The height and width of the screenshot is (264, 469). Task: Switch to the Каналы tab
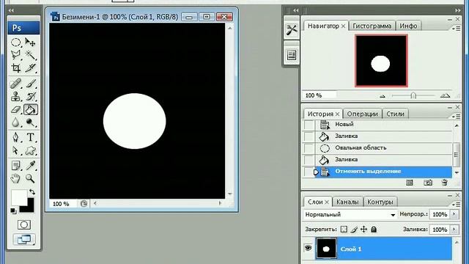tap(347, 202)
